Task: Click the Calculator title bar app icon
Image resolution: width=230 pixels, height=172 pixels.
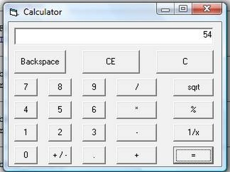Action: pyautogui.click(x=14, y=12)
